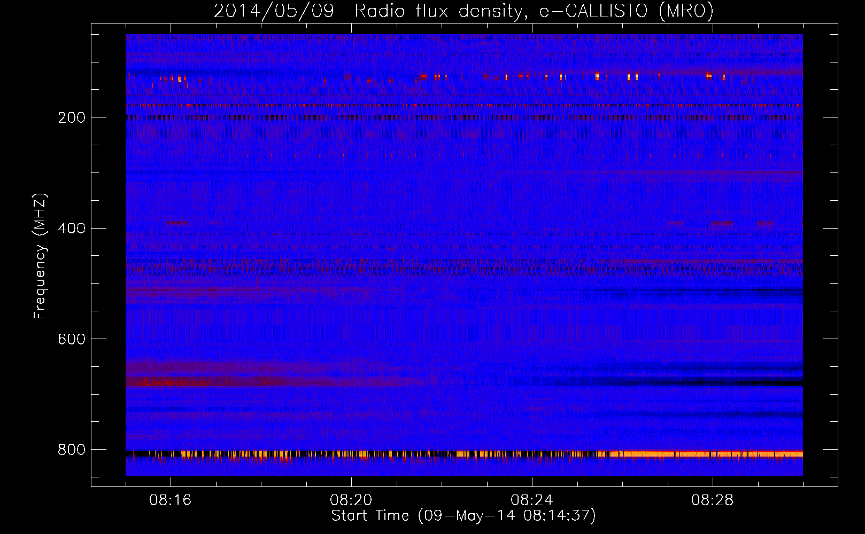Click the 08:16 time tick label
The width and height of the screenshot is (865, 534).
tap(171, 500)
